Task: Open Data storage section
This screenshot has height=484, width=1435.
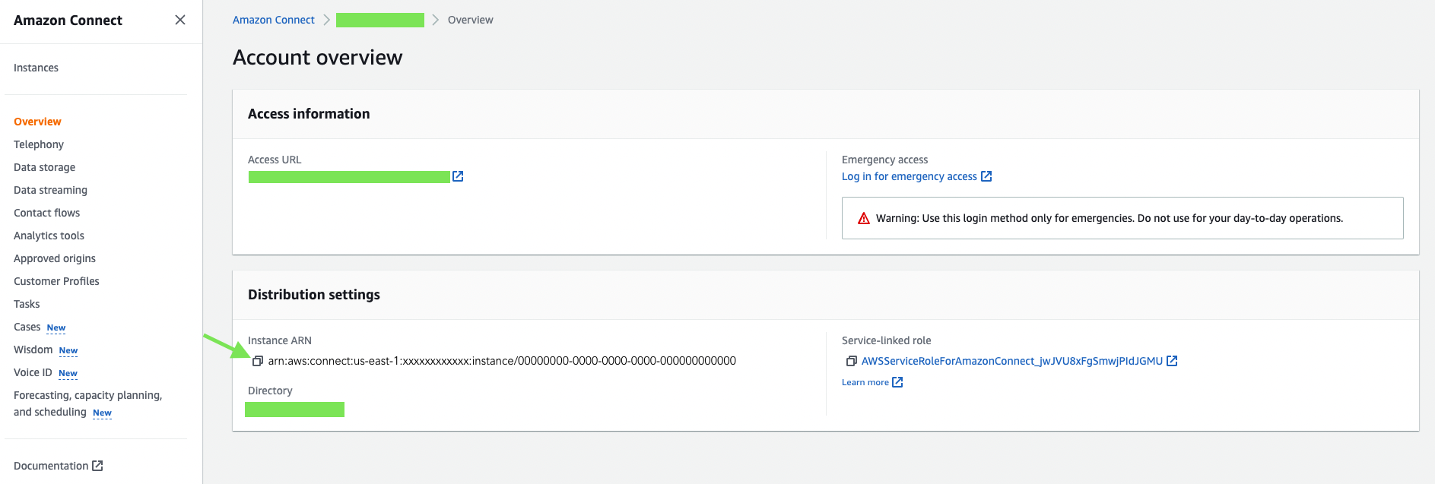Action: (x=44, y=167)
